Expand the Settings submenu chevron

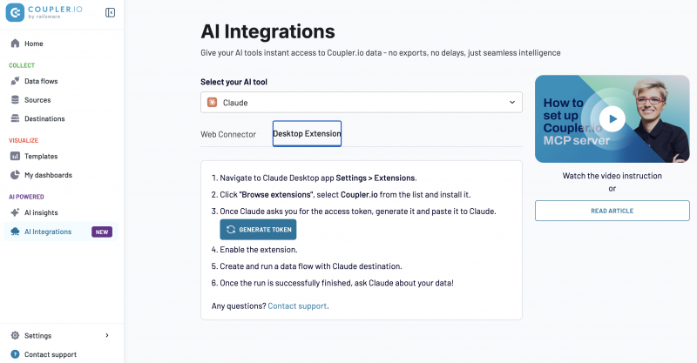107,335
